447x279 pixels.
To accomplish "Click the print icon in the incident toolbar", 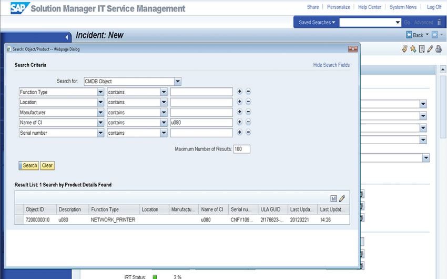I will coord(439,49).
